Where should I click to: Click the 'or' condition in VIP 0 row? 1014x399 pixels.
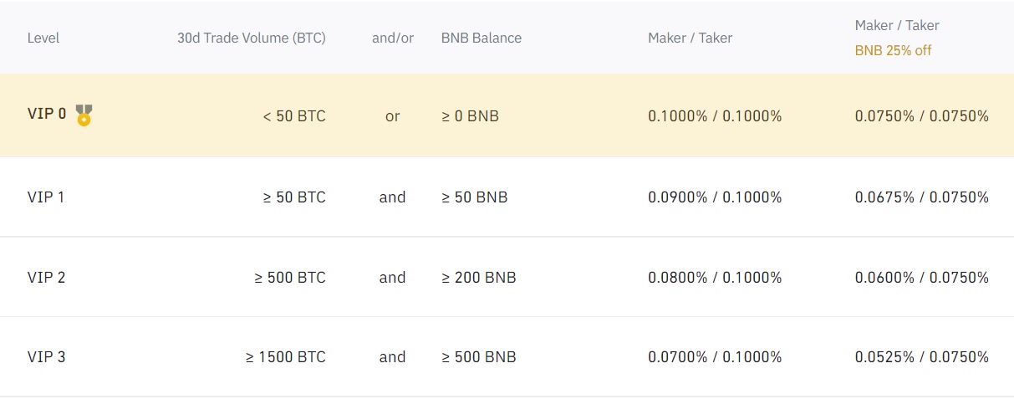[392, 116]
